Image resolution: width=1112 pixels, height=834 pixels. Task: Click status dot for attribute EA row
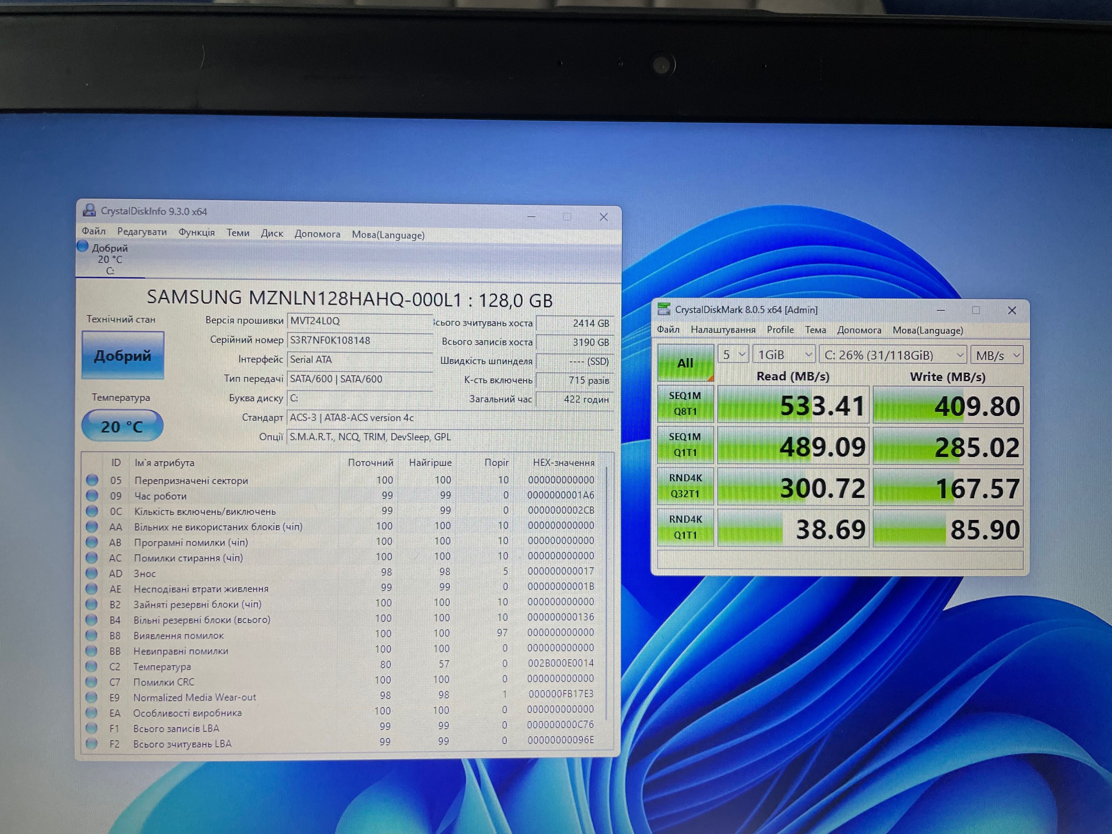click(92, 712)
